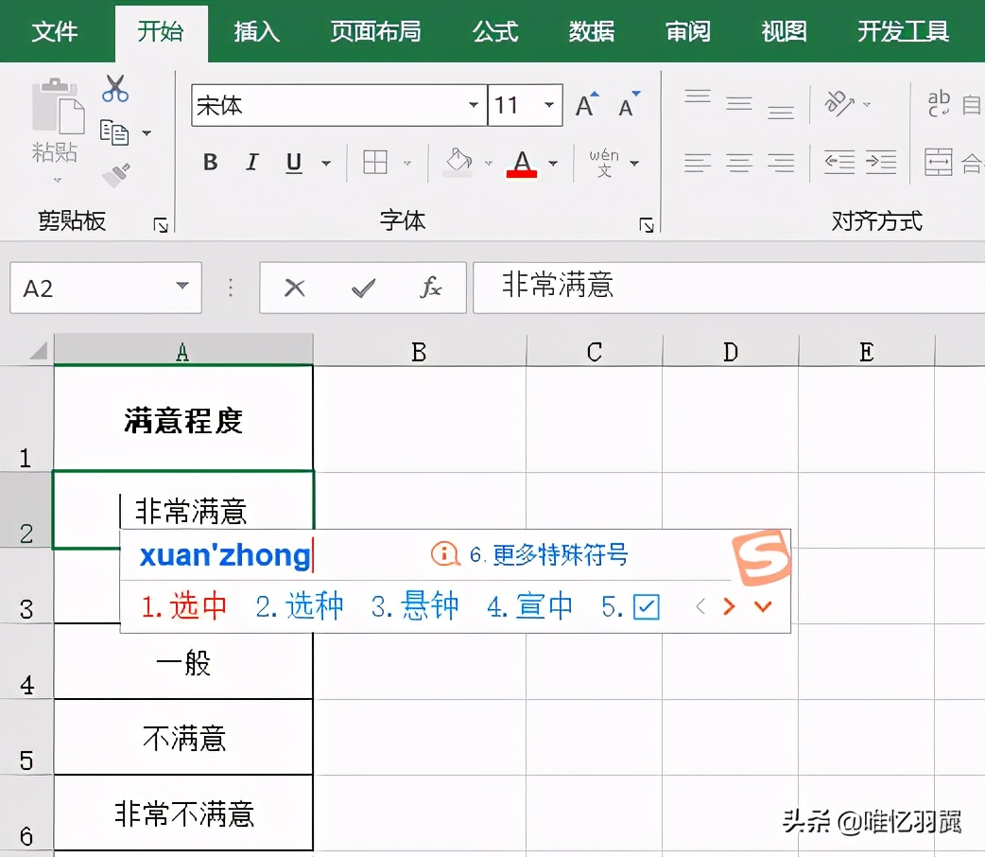Click the Paste clipboard icon
The image size is (985, 857).
[x=57, y=106]
